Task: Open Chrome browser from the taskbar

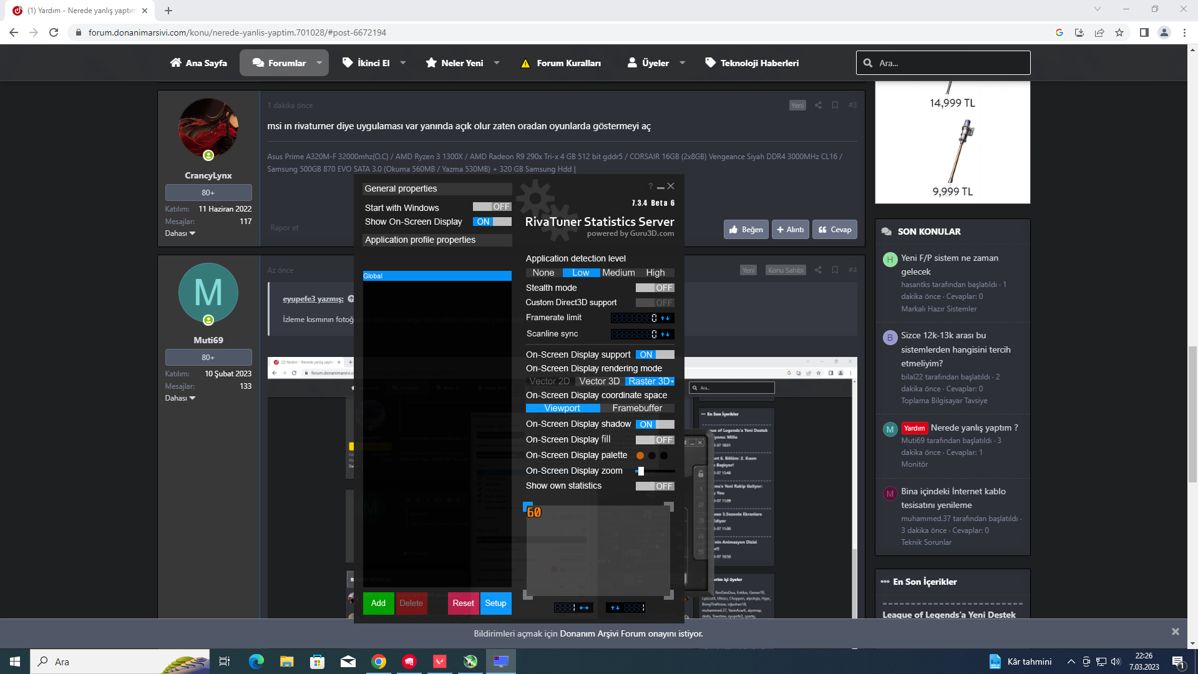Action: click(379, 662)
